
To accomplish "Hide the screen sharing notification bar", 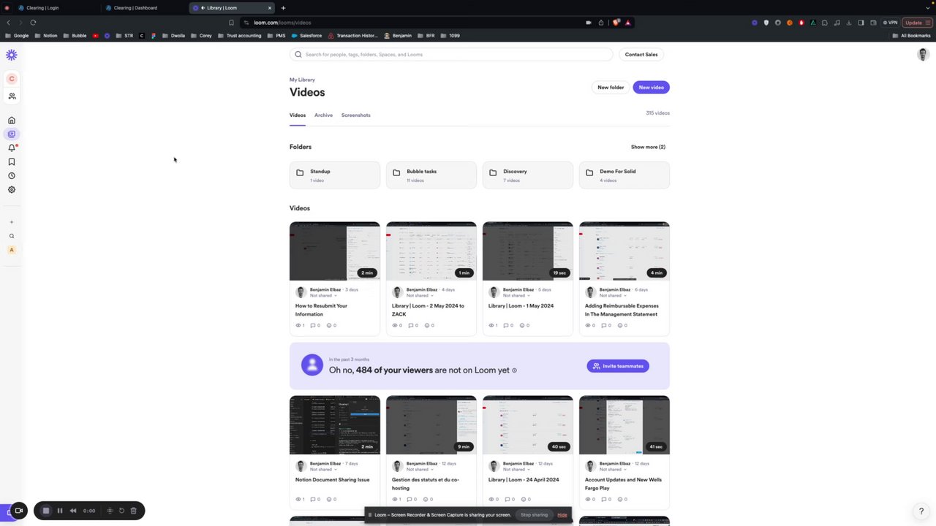I will tap(562, 515).
